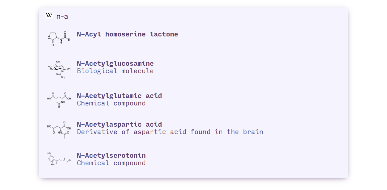Viewport: 387px width, 190px height.
Task: Click after the "n-a" query text
Action: point(69,16)
